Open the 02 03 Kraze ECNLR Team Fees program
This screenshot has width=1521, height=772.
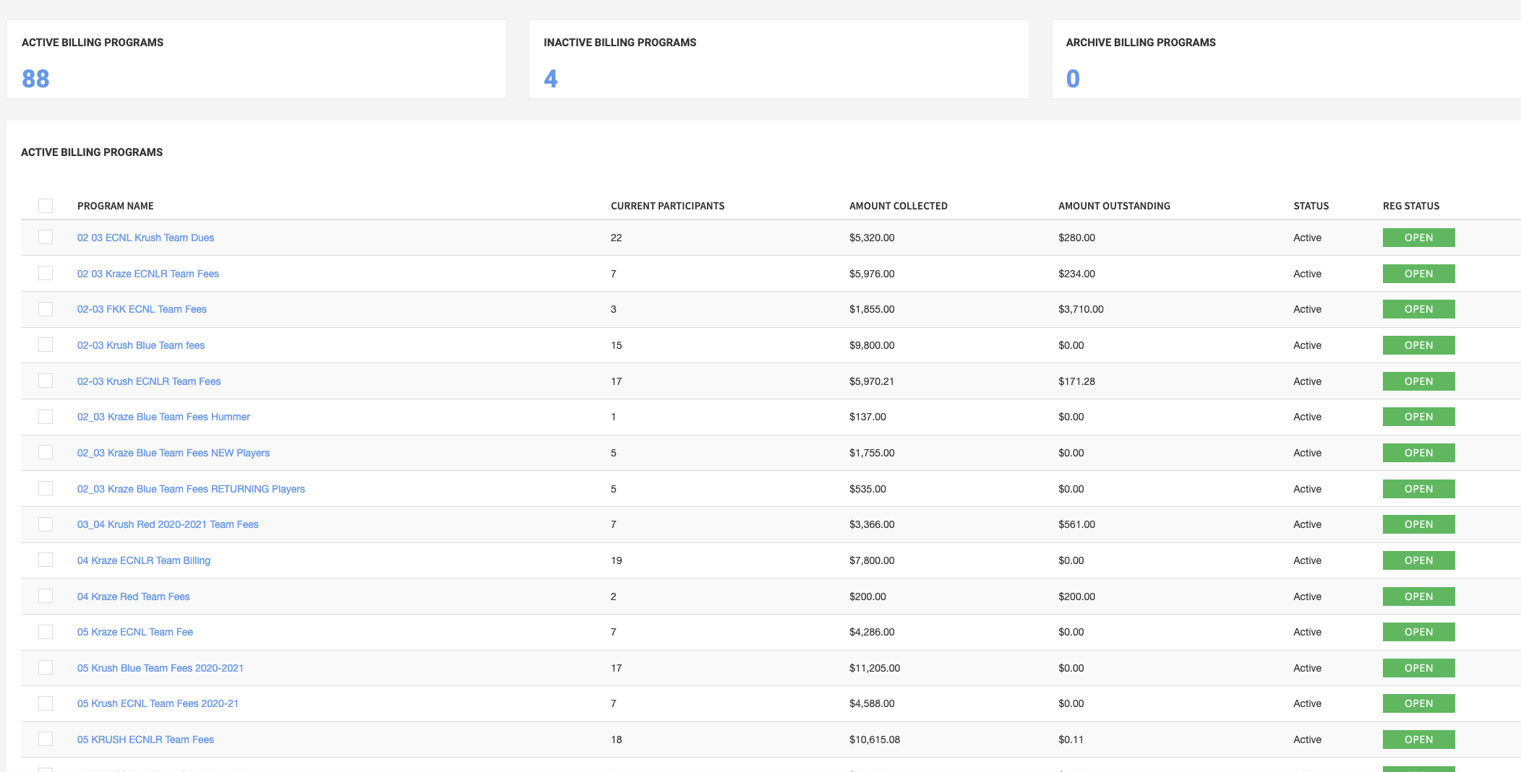click(147, 274)
